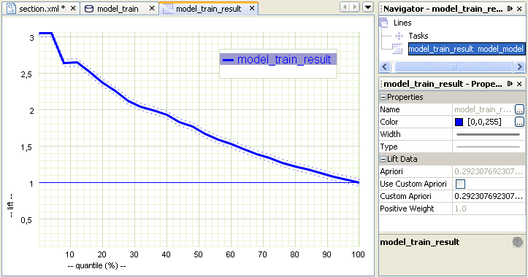This screenshot has width=528, height=277.
Task: Click the Navigator horizontal scrollbar thumb
Action: [x=454, y=67]
